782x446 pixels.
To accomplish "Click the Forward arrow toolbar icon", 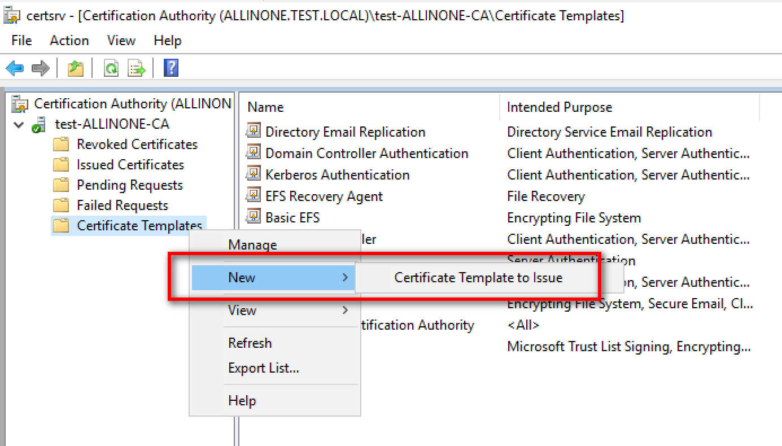I will tap(40, 69).
